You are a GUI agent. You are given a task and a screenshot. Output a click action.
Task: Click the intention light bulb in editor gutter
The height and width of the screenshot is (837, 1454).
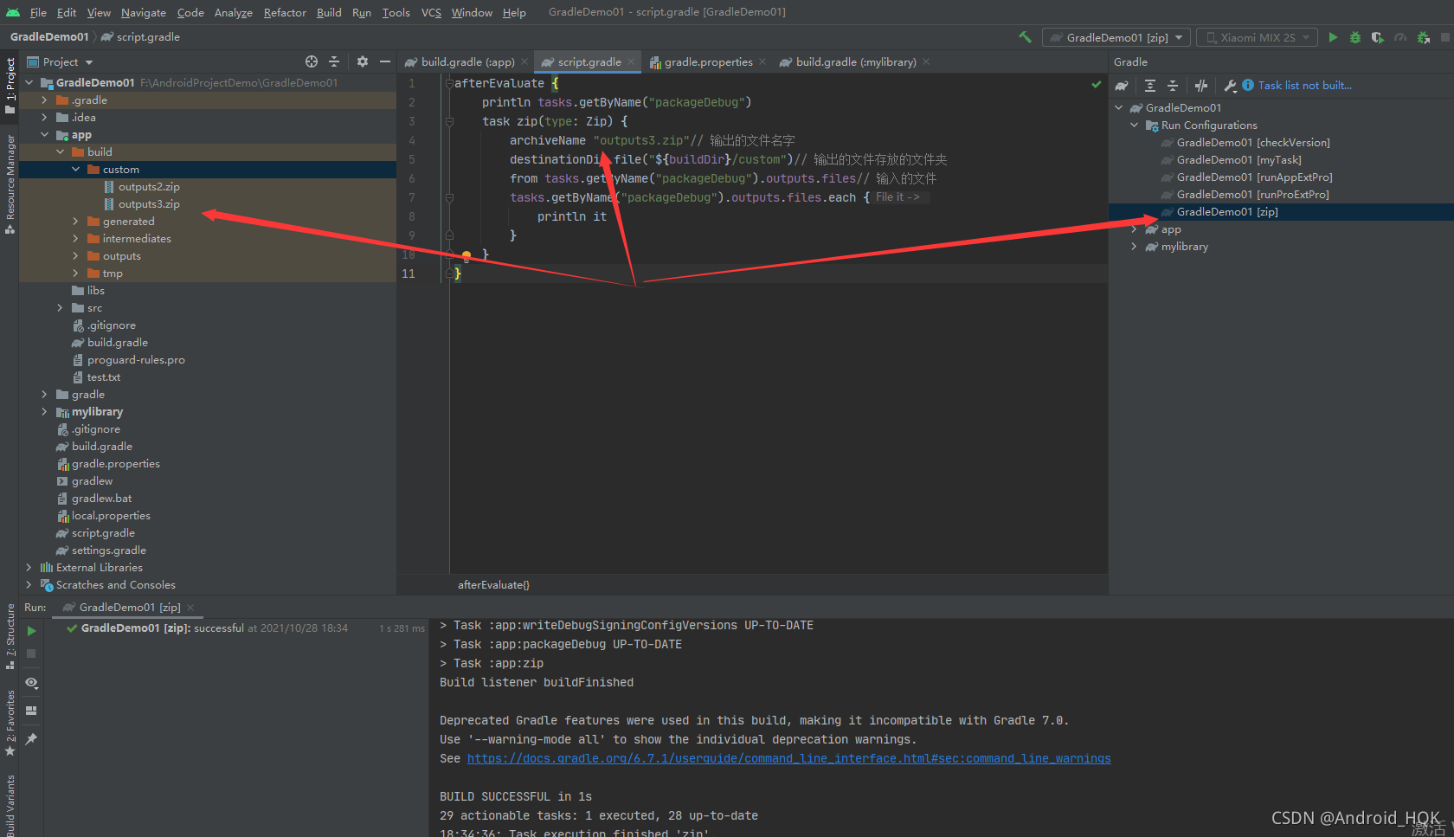click(466, 255)
